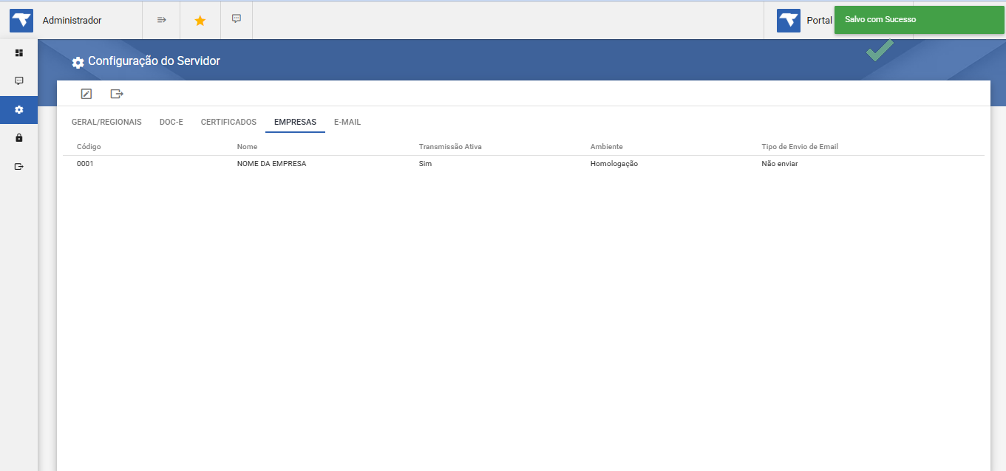Click the padlock icon in the sidebar
The height and width of the screenshot is (471, 1006).
click(x=19, y=138)
